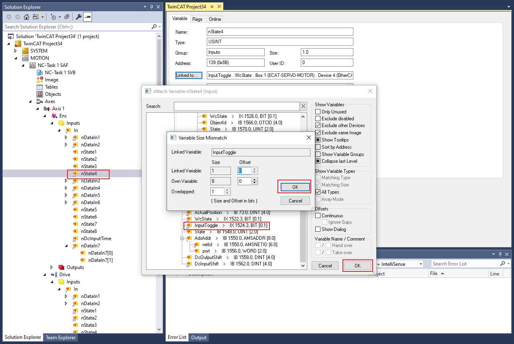Click the SYSTEM node icon
This screenshot has width=514, height=344.
(x=25, y=51)
